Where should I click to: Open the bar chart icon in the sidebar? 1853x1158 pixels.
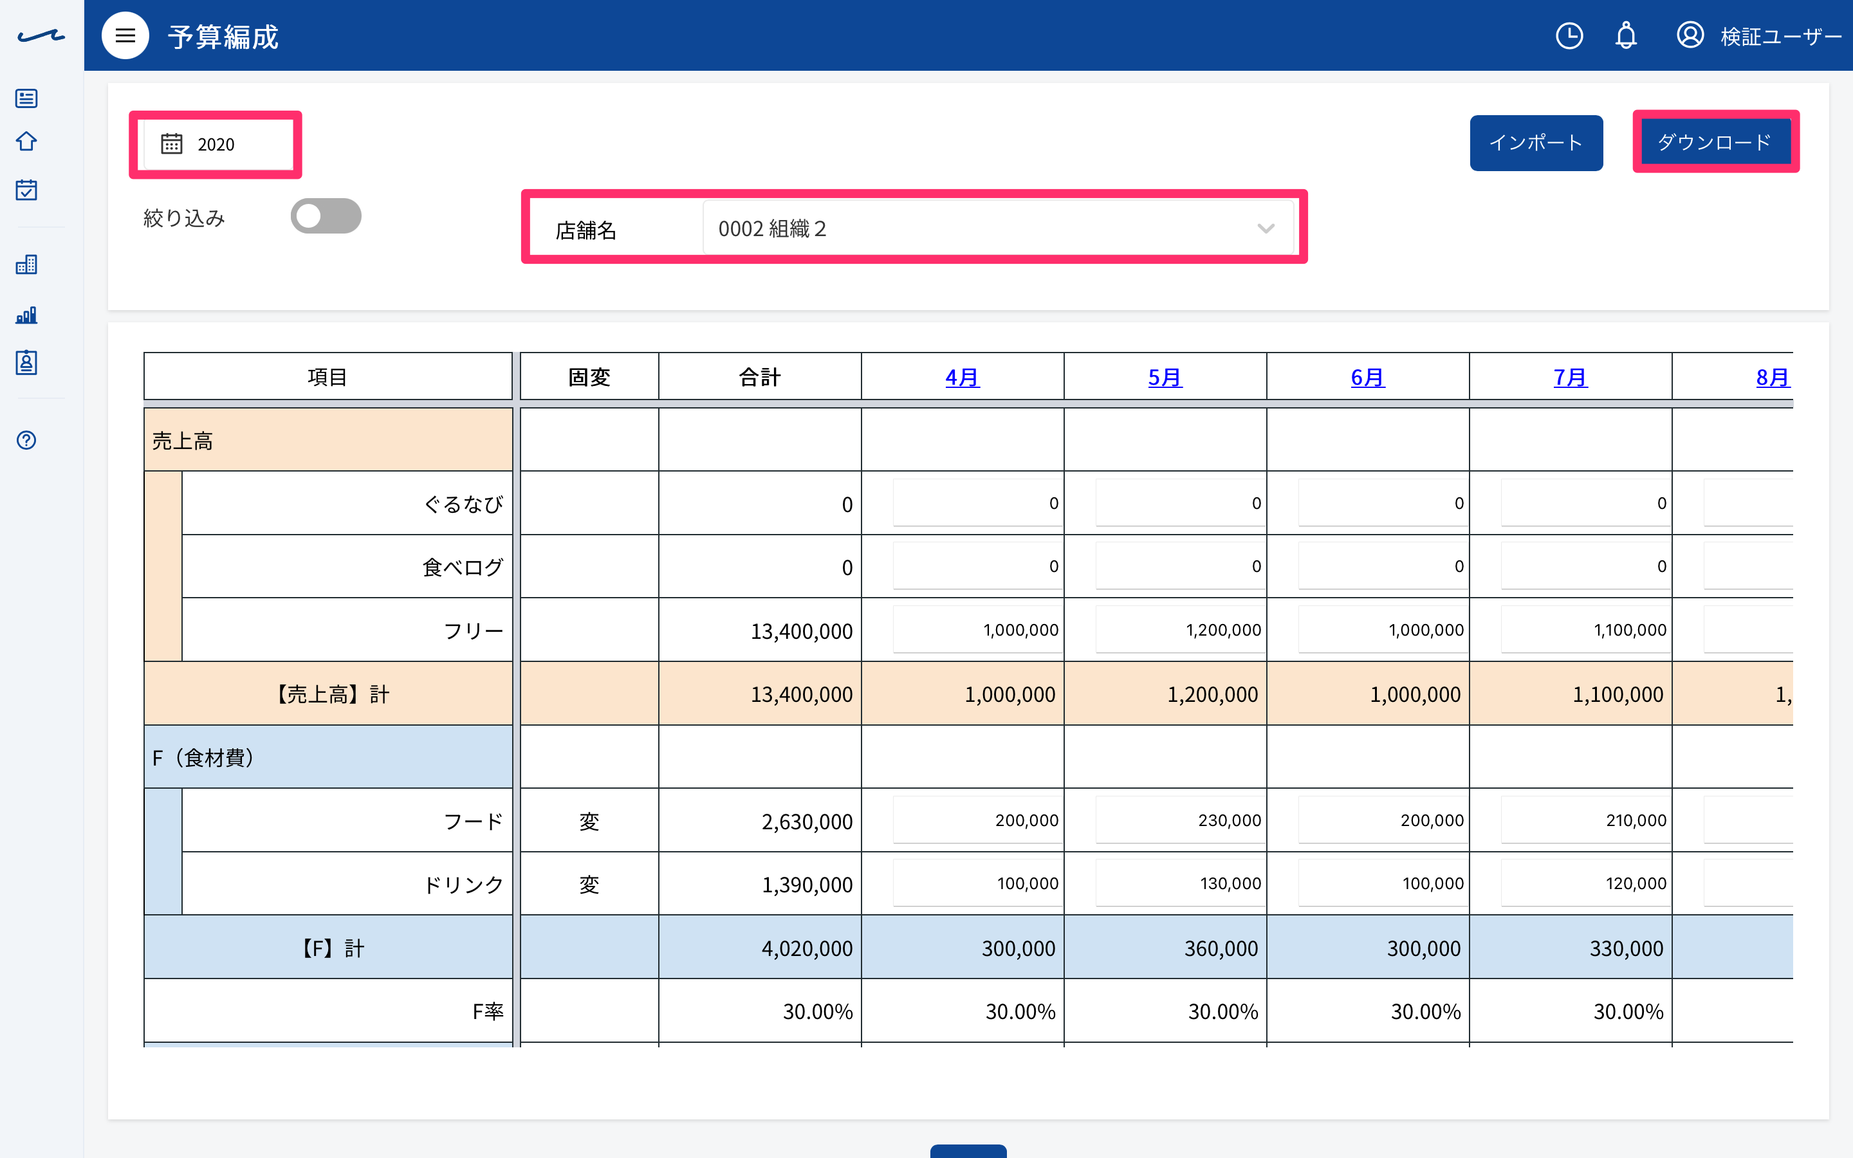point(27,315)
